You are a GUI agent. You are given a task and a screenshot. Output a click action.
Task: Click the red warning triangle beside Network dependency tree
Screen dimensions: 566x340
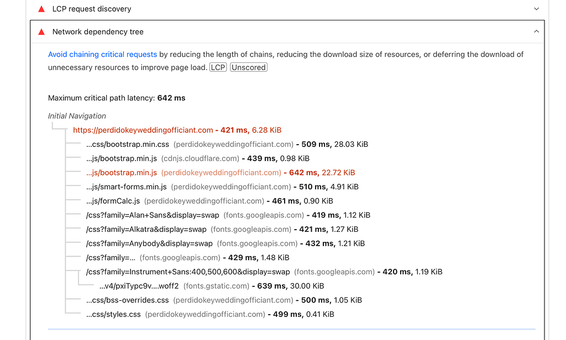click(x=41, y=31)
